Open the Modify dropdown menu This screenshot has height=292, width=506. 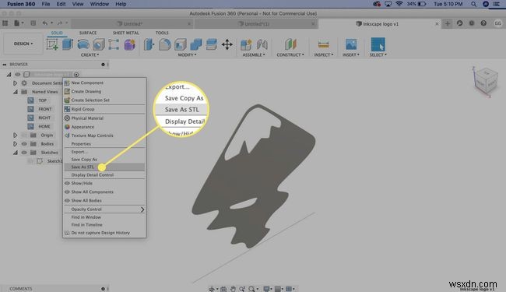click(187, 55)
